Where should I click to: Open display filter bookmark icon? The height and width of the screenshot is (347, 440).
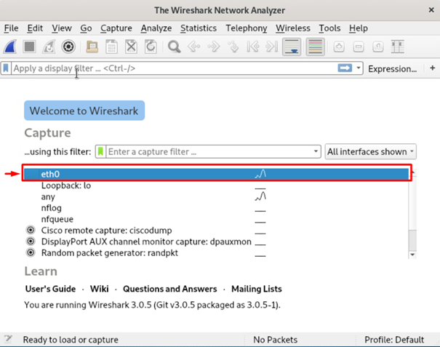coord(6,68)
